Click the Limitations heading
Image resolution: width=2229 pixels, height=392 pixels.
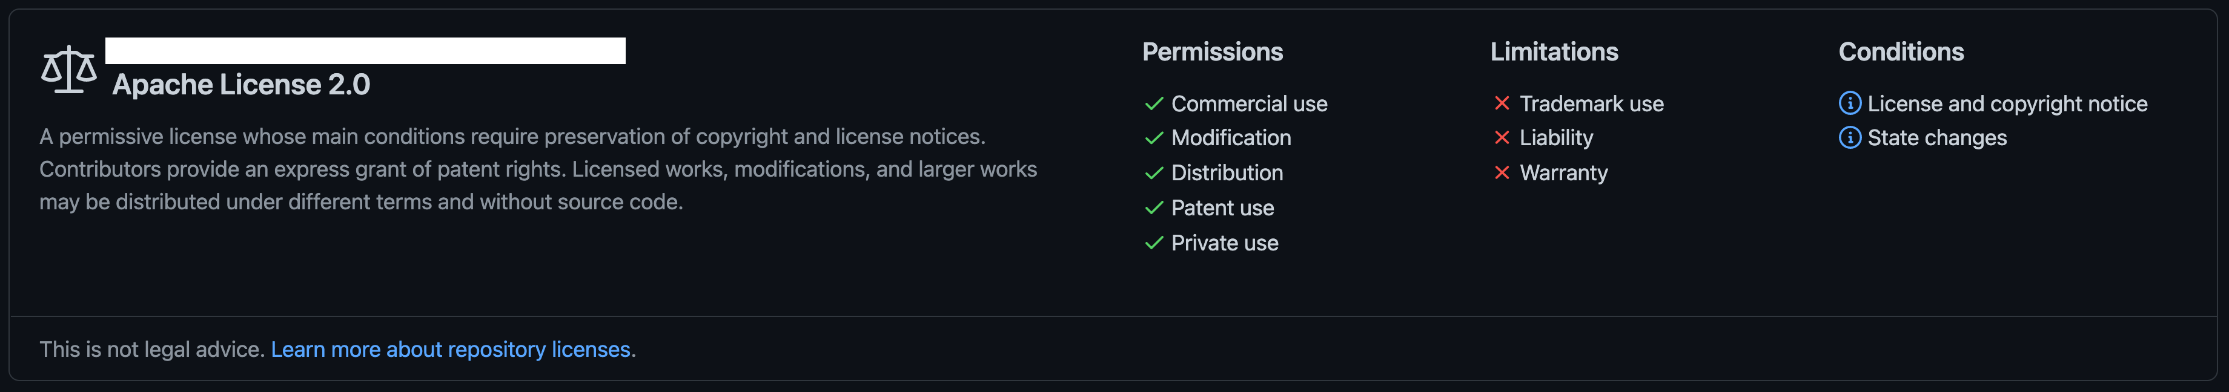point(1553,52)
